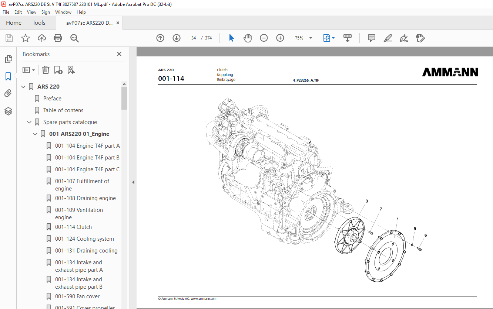Open the fit page options icon
The image size is (493, 309).
tap(329, 38)
